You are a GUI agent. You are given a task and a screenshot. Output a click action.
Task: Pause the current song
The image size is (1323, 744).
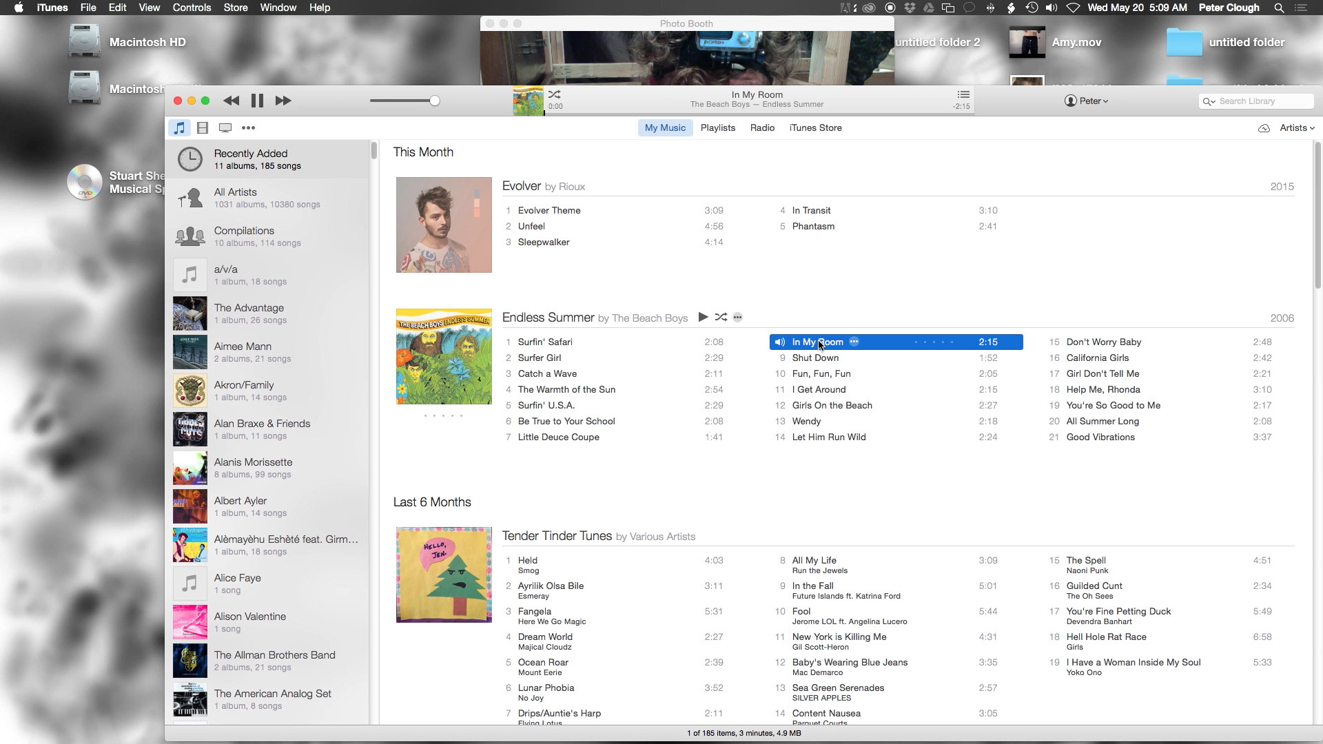[257, 101]
